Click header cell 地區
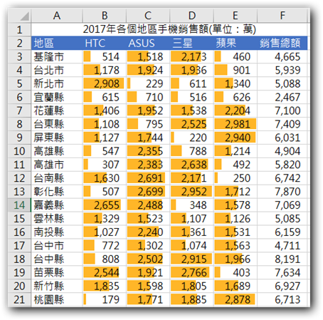Viewport: 323px width, 320px height. [57, 43]
